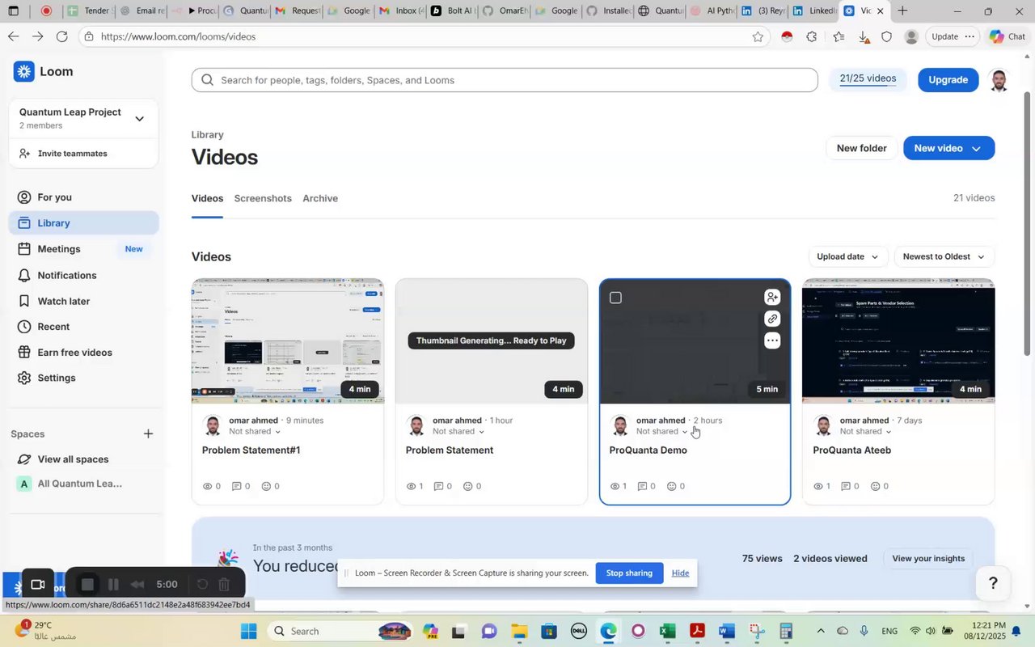Screen dimensions: 1035x647
Task: Open the Newest to Oldest order dropdown
Action: (x=944, y=257)
